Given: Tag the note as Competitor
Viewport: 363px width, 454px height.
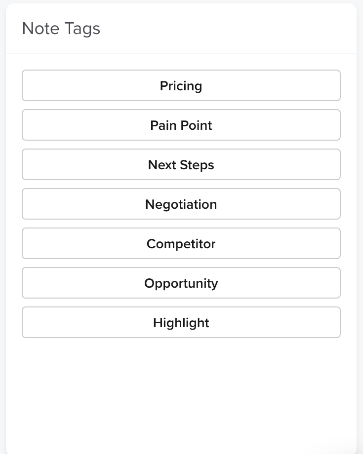Looking at the screenshot, I should pos(181,243).
